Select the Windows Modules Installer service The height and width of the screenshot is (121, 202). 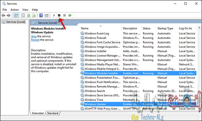[138, 73]
